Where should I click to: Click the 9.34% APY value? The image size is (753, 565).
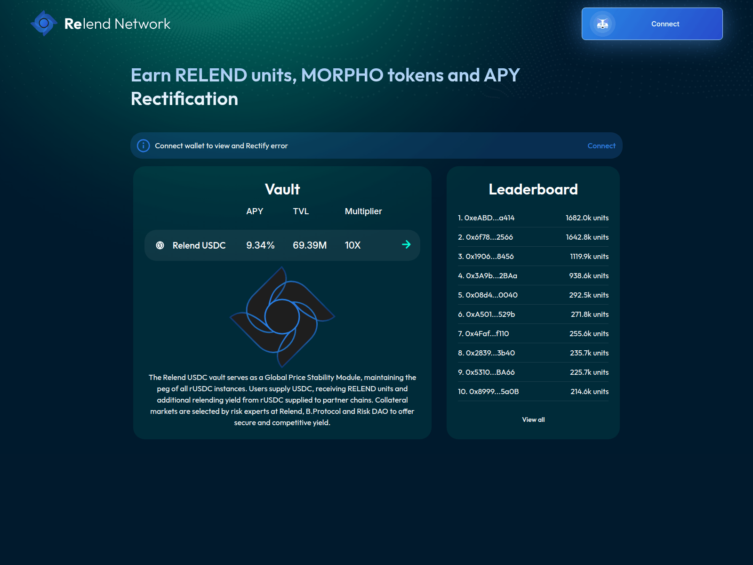[260, 245]
